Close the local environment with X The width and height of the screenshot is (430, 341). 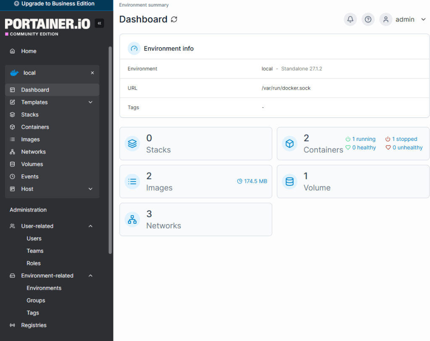[92, 73]
